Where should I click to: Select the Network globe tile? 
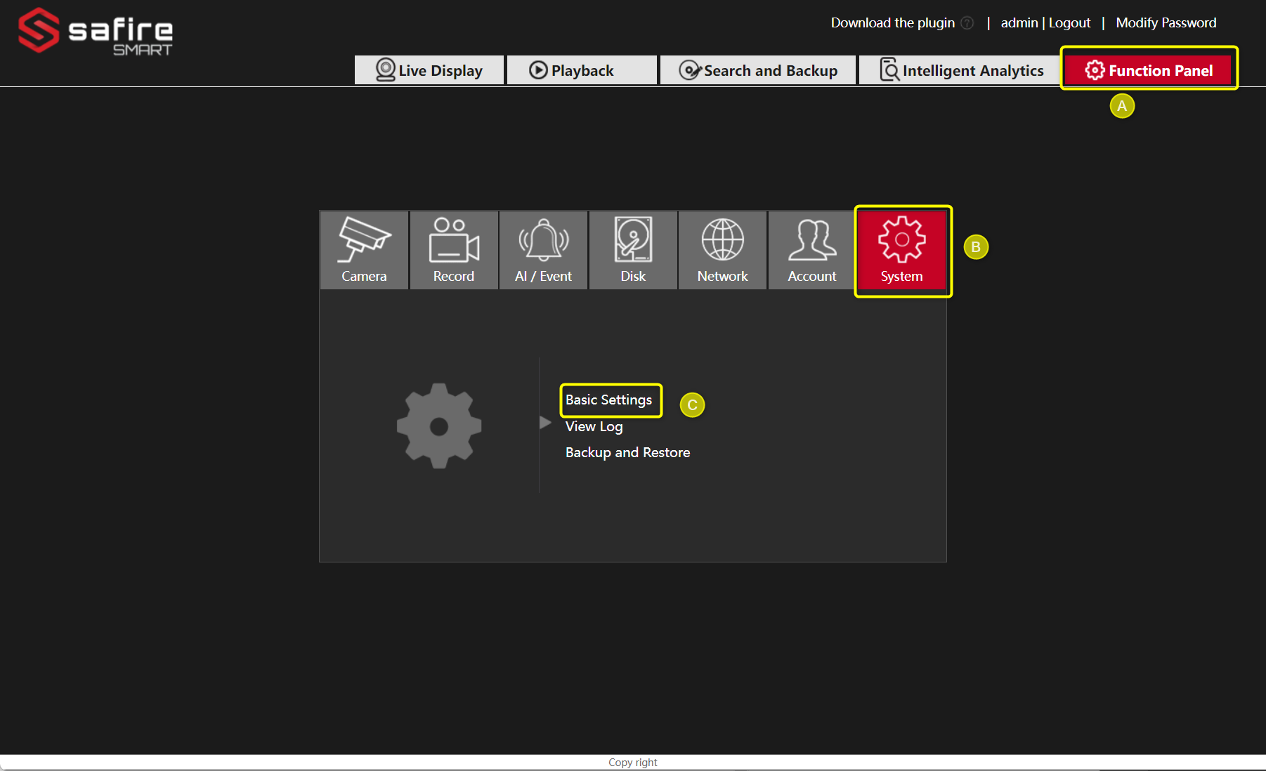pyautogui.click(x=722, y=250)
